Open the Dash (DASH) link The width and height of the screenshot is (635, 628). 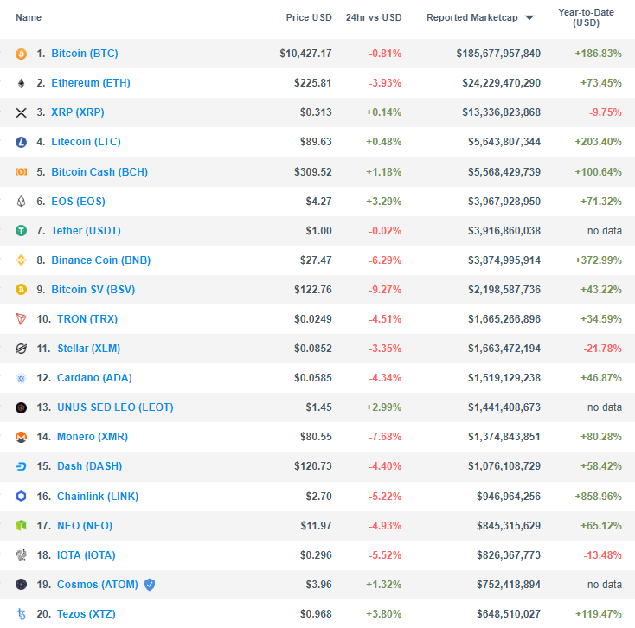click(x=89, y=466)
